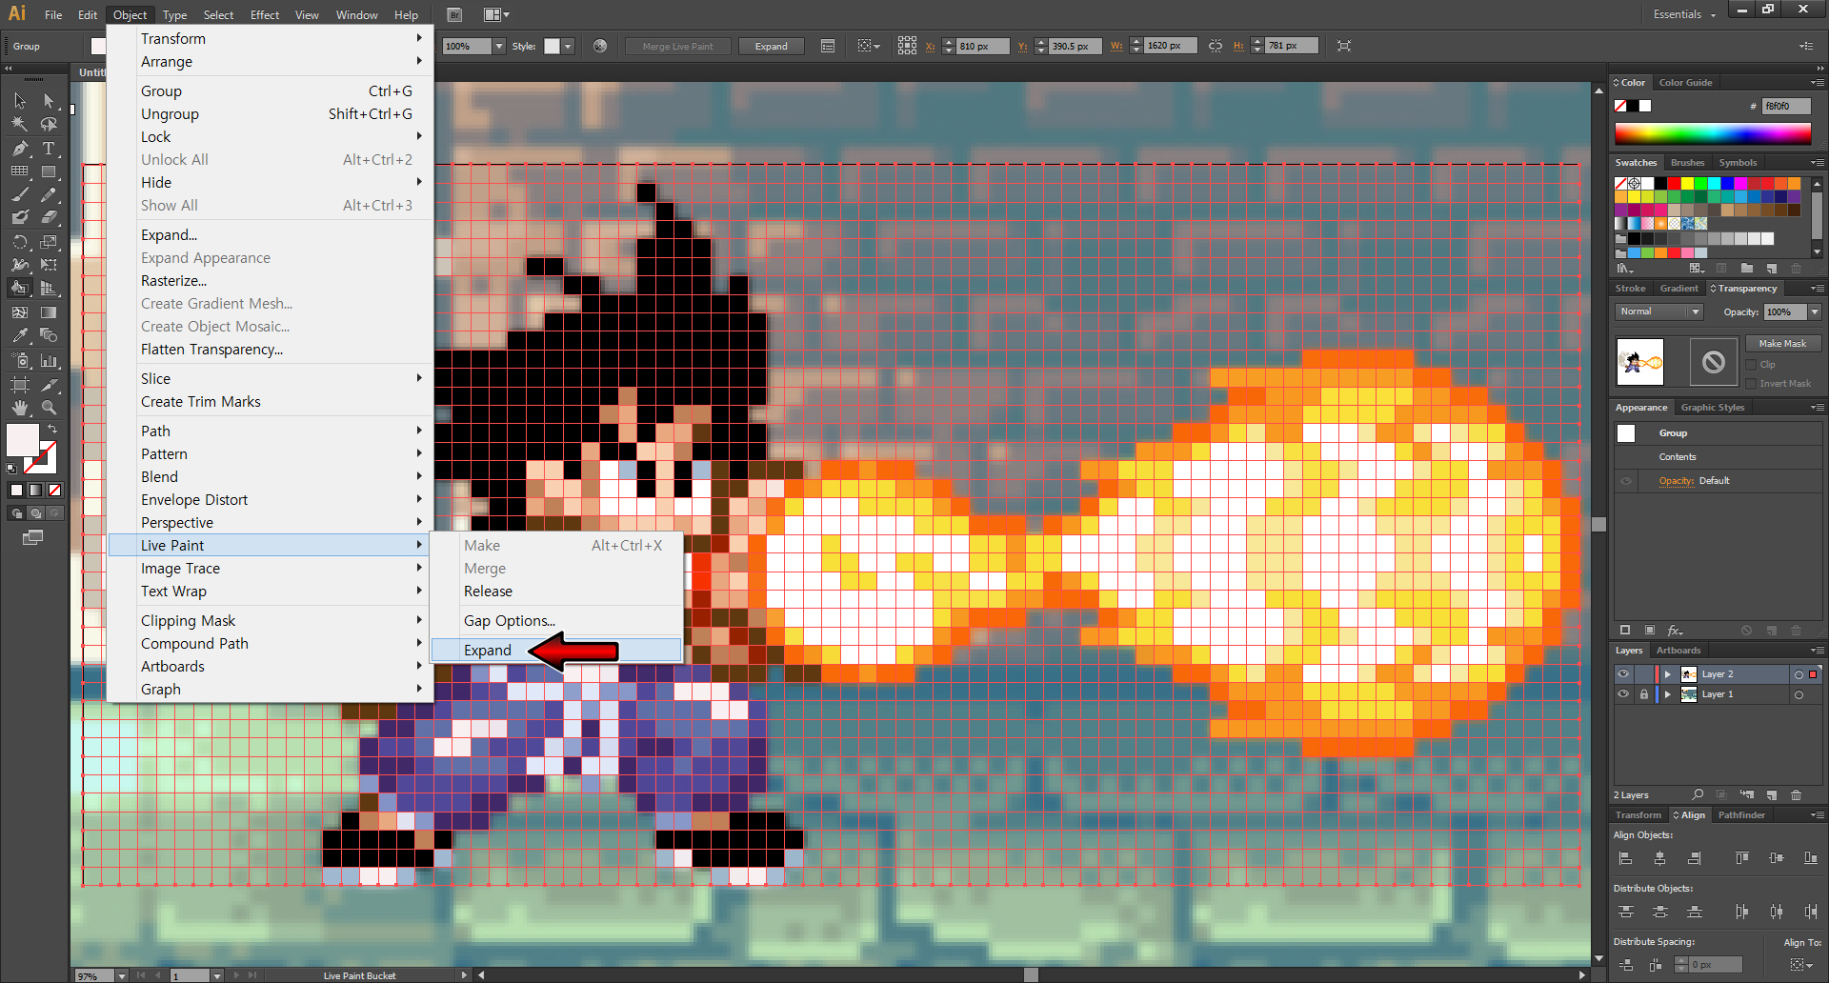Open Transparency opacity dropdown arrow
The image size is (1829, 983).
(1815, 312)
